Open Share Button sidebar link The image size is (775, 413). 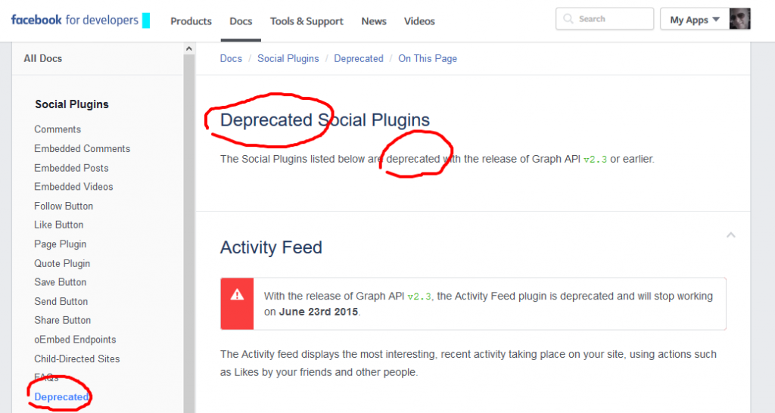point(62,320)
